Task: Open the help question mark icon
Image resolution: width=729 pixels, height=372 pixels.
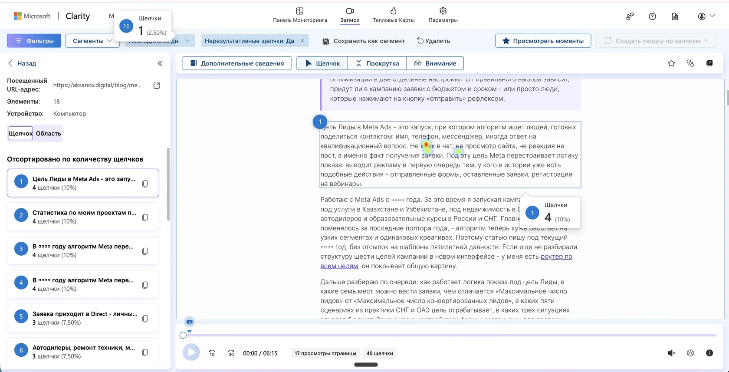Action: 652,16
